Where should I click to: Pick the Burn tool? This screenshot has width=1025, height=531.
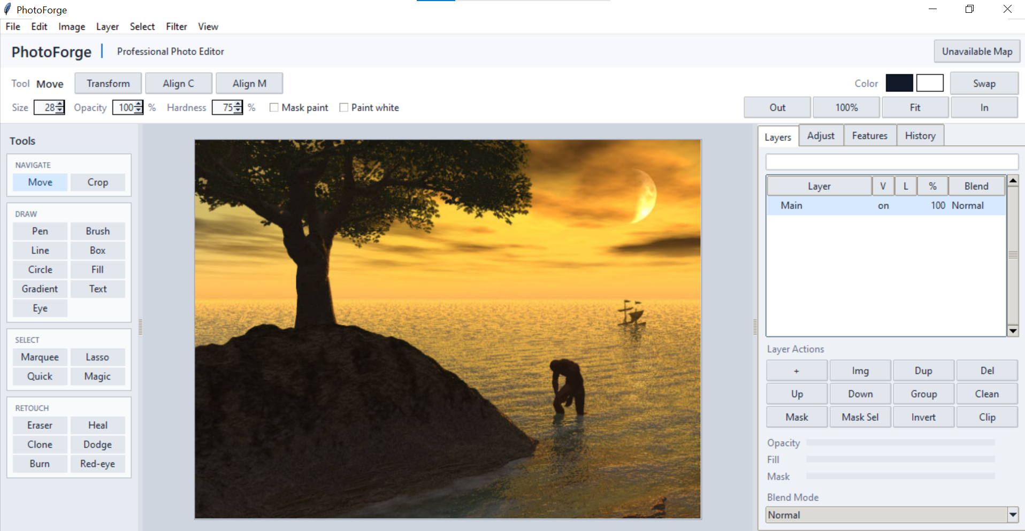40,464
